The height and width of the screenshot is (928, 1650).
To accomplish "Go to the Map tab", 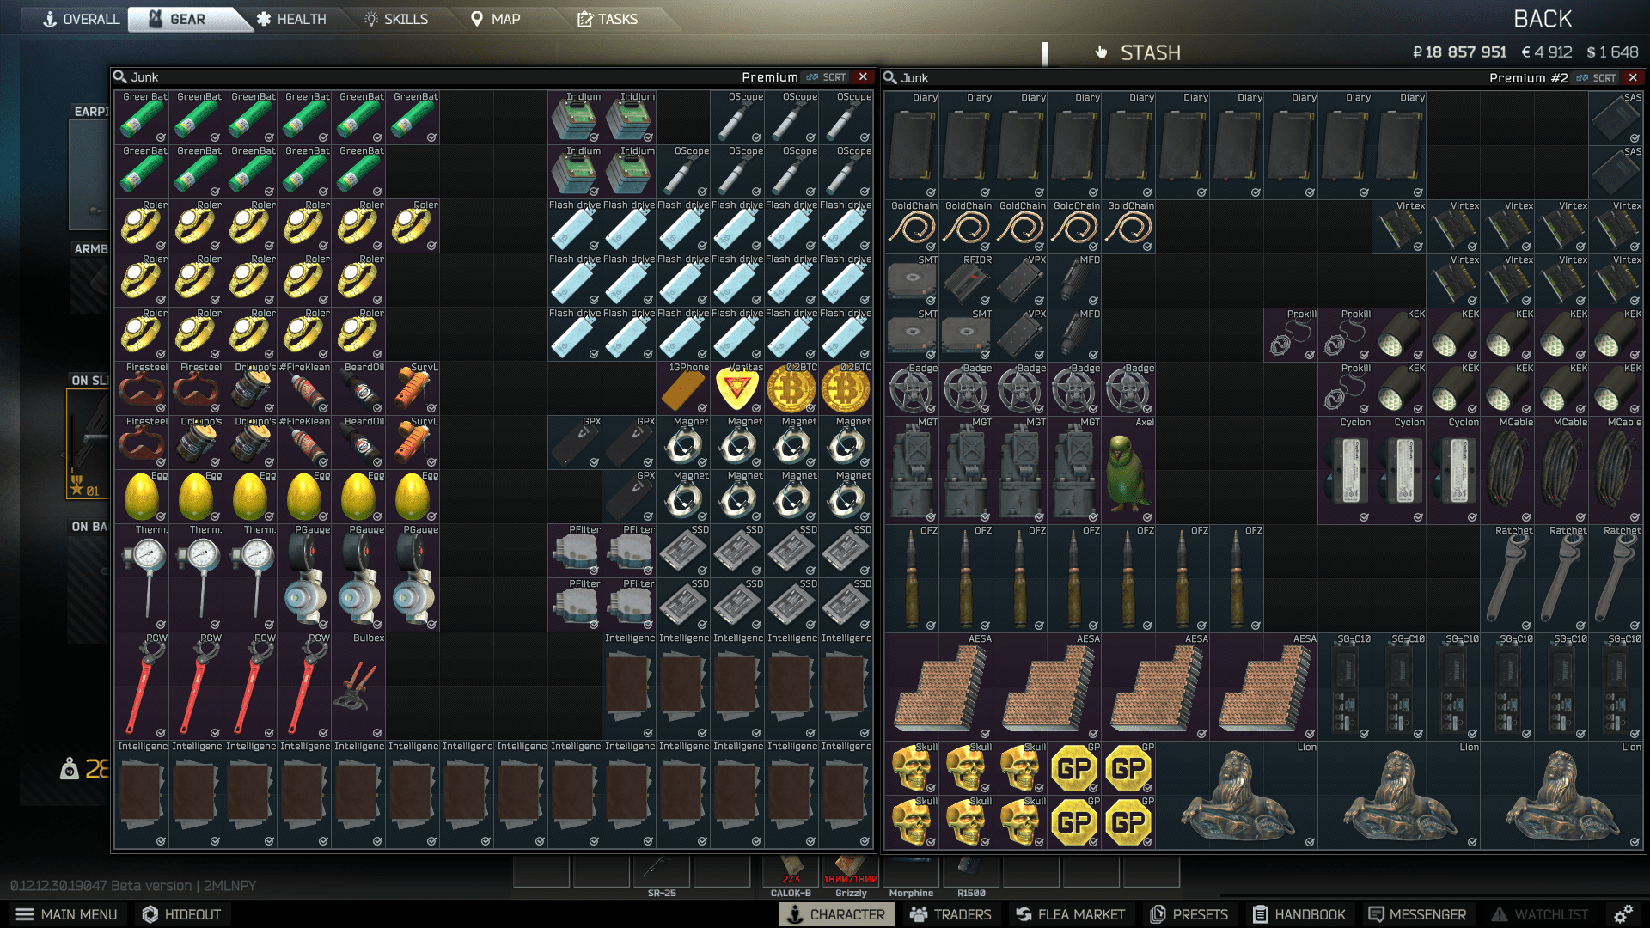I will [x=496, y=19].
